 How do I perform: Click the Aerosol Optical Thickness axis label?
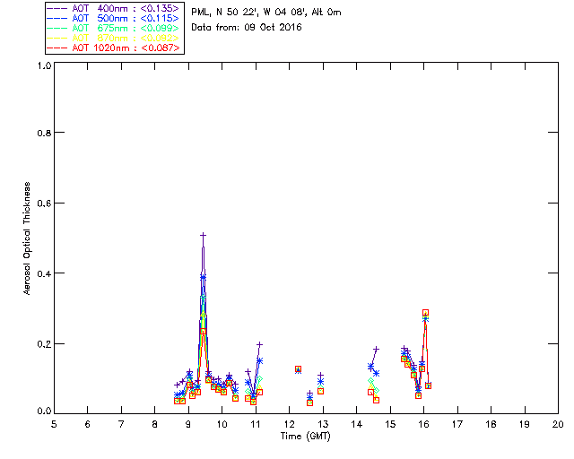tap(27, 238)
